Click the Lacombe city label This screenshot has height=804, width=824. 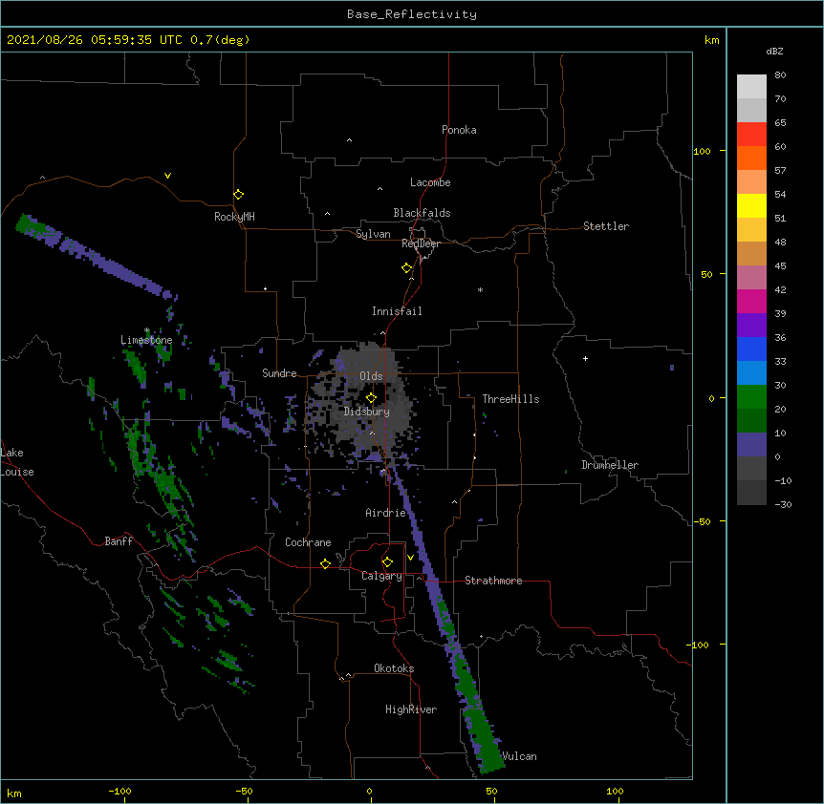pyautogui.click(x=430, y=182)
